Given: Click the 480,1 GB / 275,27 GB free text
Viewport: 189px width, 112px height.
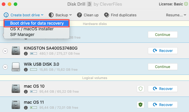Looking at the screenshot, I should [x=60, y=53].
